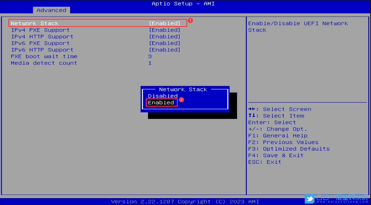Select the PXE boot wait time value
This screenshot has height=205, width=371.
coord(150,56)
